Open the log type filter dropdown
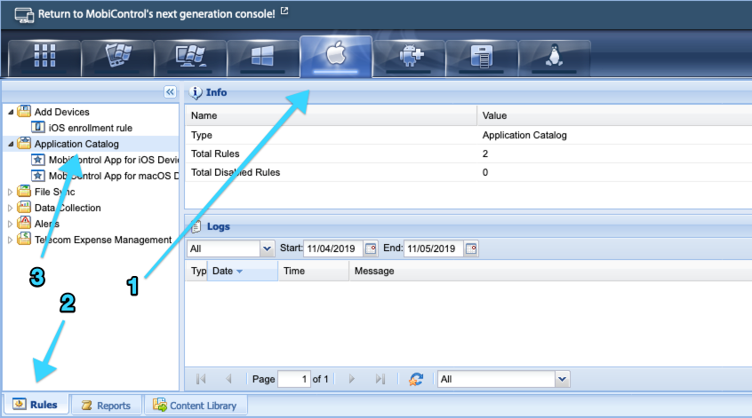752x418 pixels. pos(268,248)
